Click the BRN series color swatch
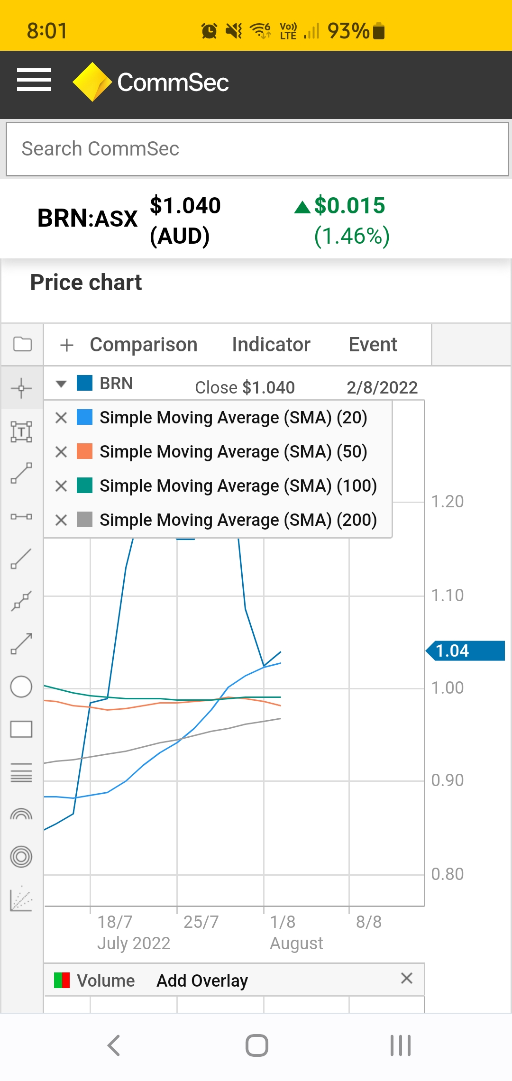The width and height of the screenshot is (512, 1081). (x=84, y=383)
